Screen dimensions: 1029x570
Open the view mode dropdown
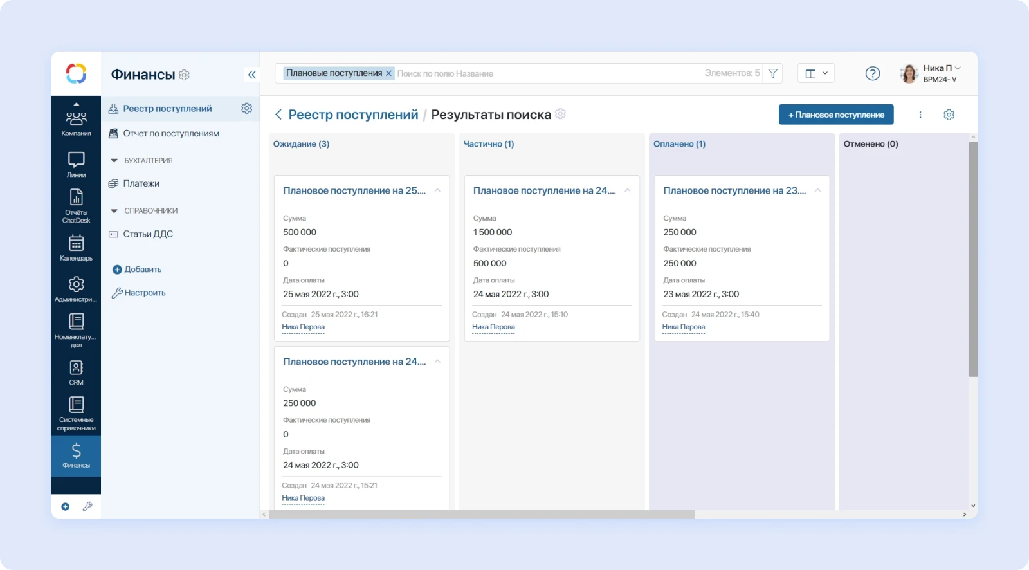[x=816, y=73]
